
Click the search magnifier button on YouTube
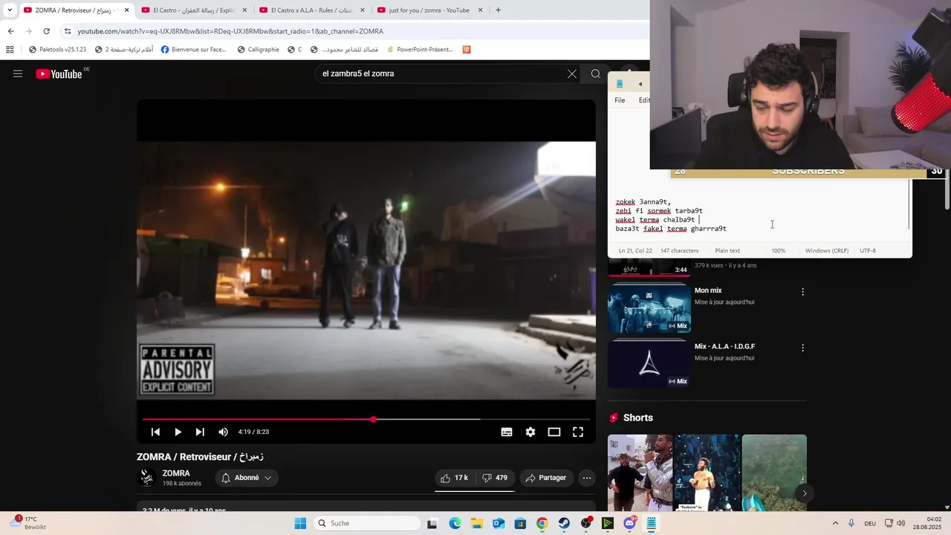pos(596,74)
